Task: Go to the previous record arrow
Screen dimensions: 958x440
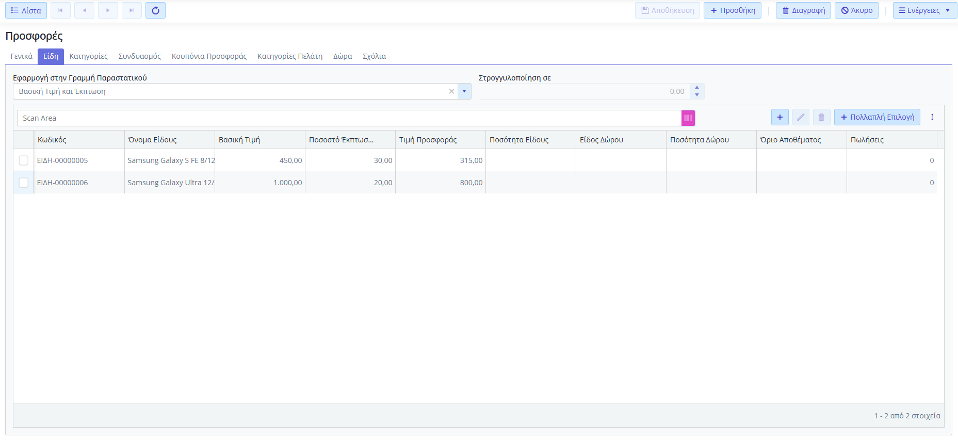Action: 84,10
